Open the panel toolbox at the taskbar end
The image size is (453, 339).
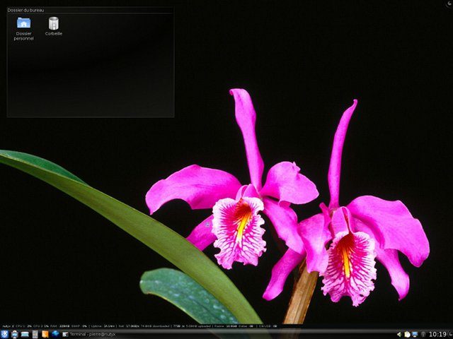pyautogui.click(x=450, y=334)
